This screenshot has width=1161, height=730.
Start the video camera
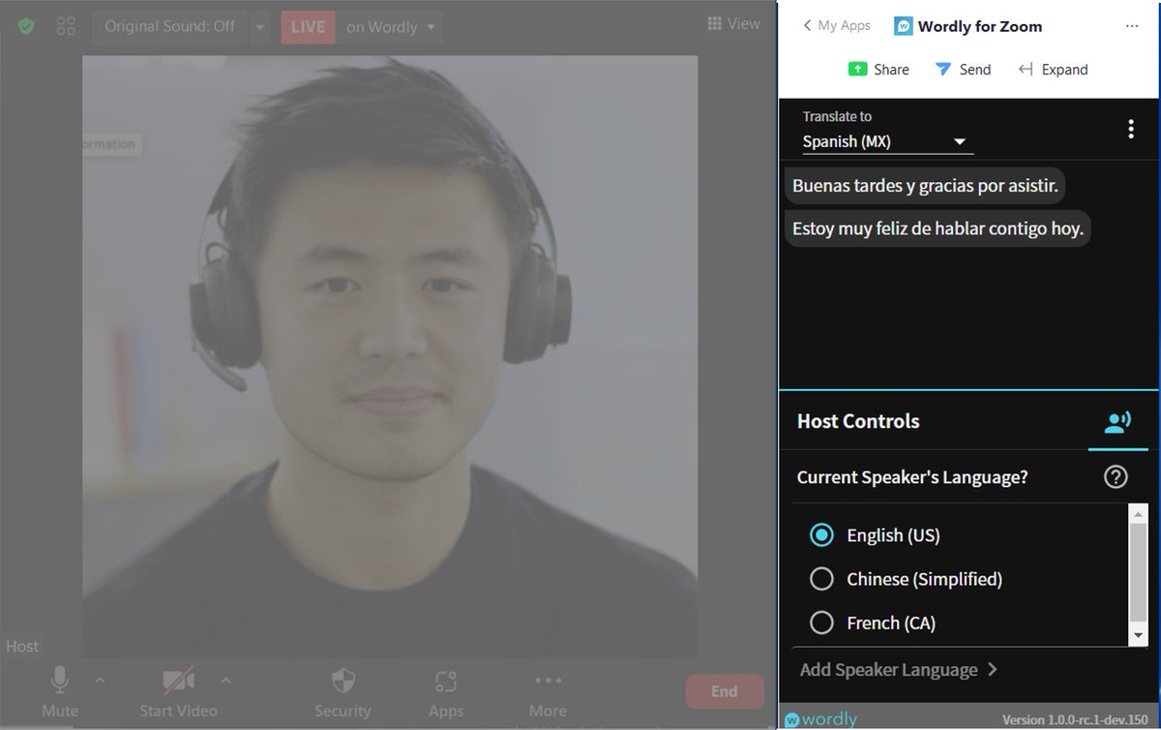[178, 691]
